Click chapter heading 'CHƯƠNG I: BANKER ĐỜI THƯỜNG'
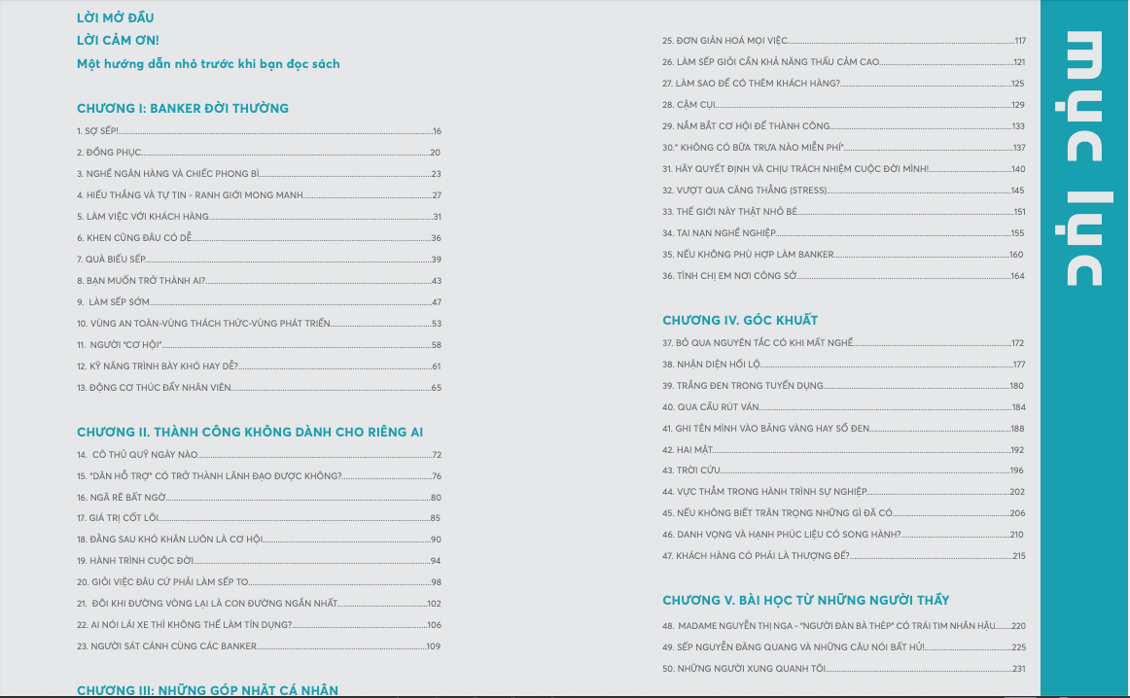Viewport: 1130px width, 698px height. (x=183, y=108)
